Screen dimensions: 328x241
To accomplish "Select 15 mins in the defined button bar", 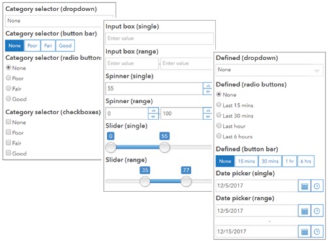I will 246,161.
